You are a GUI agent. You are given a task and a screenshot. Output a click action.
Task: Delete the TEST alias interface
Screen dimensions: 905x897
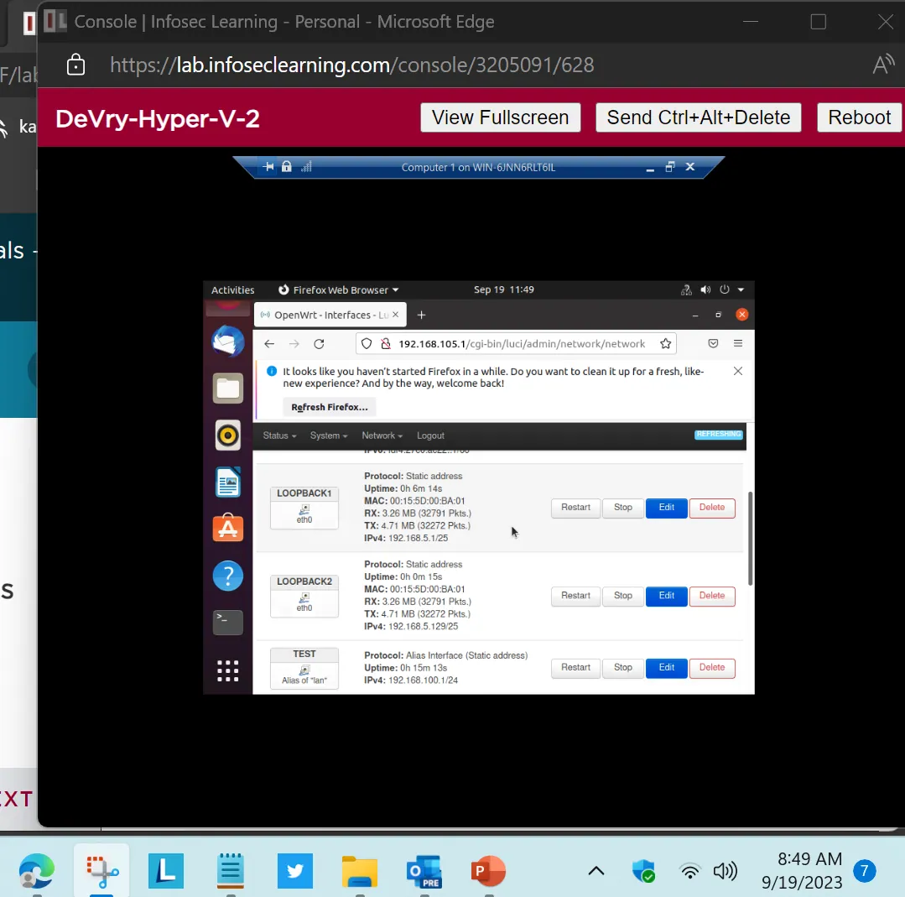click(711, 668)
